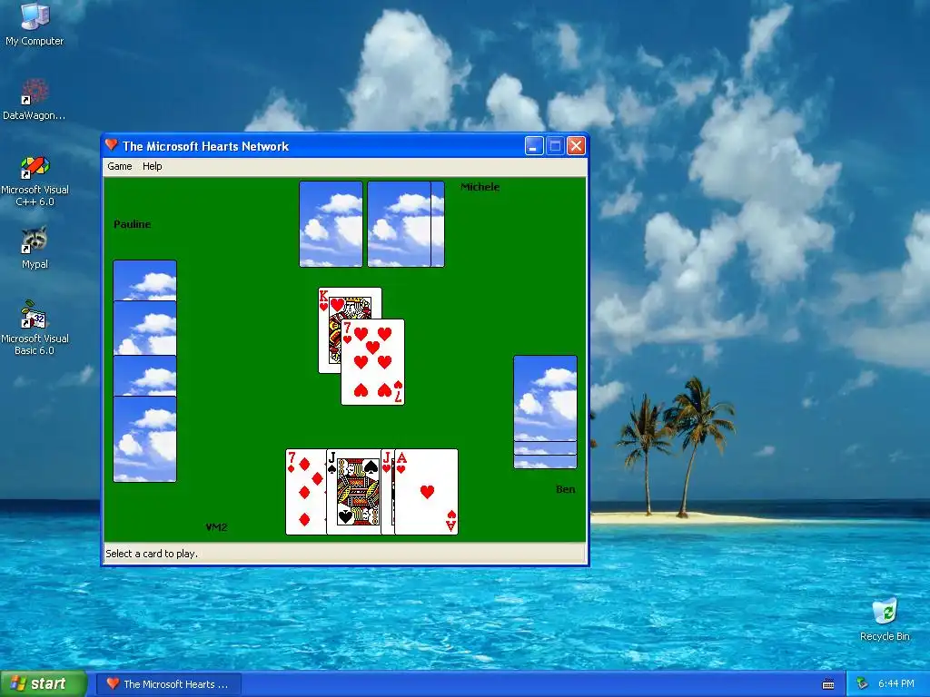Click the Start button
Screen dimensions: 930x697
(x=44, y=683)
